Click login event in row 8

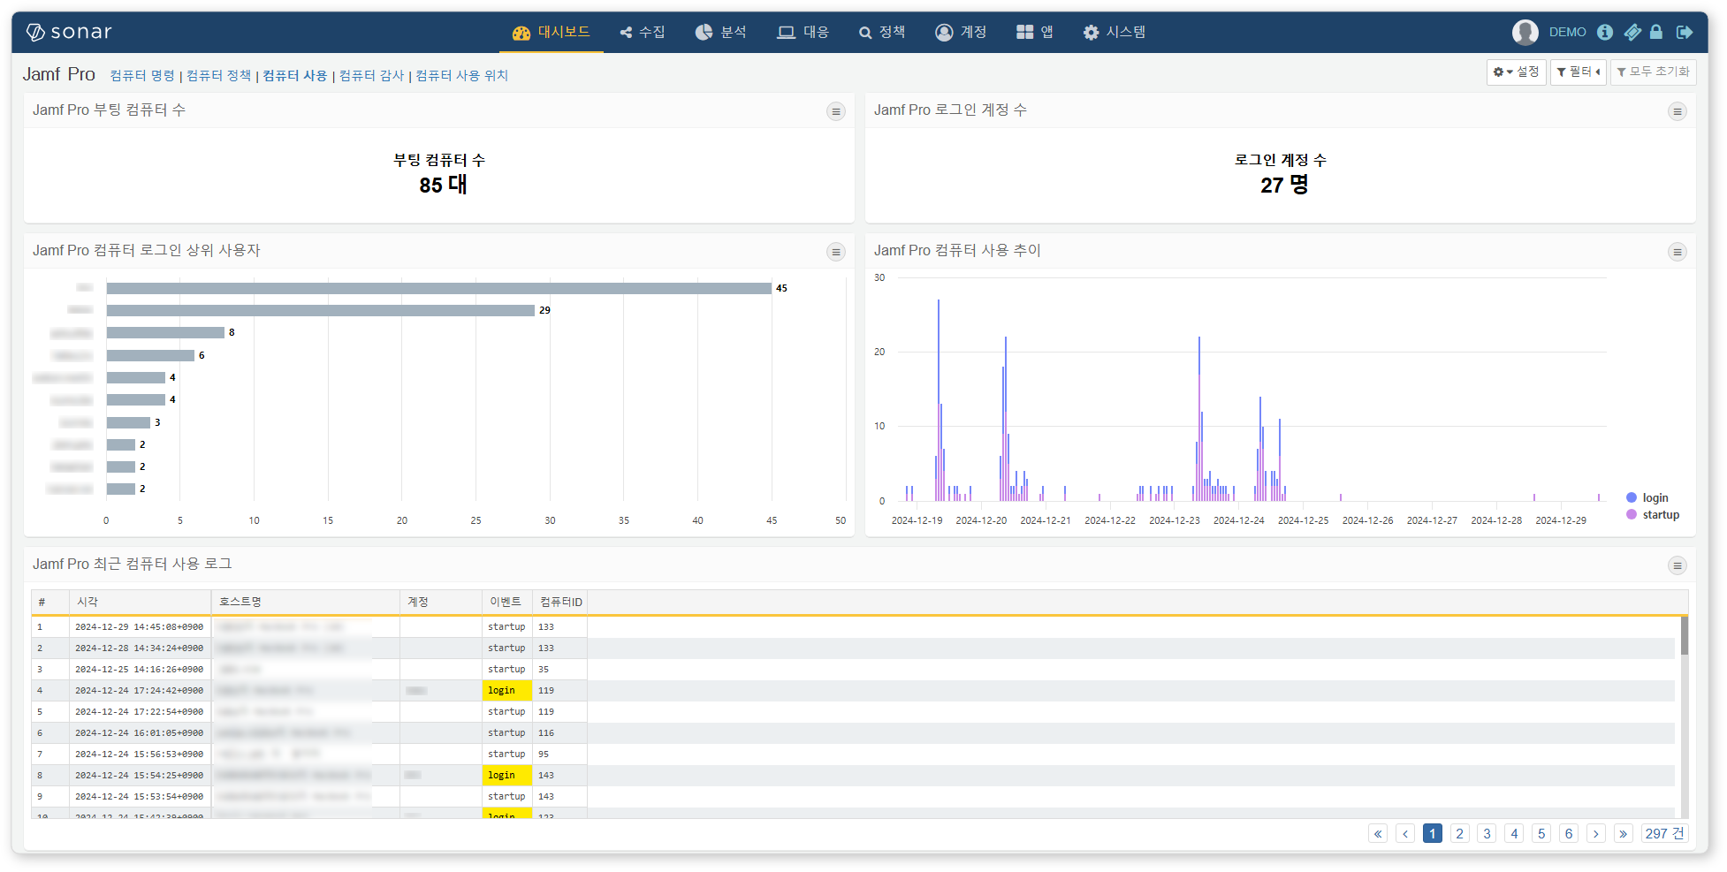(507, 776)
